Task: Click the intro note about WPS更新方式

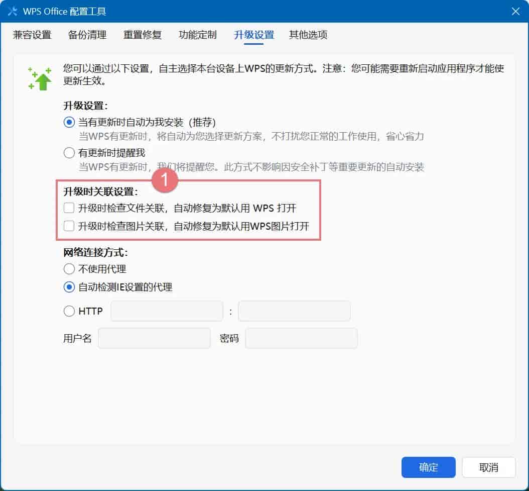Action: (x=284, y=74)
